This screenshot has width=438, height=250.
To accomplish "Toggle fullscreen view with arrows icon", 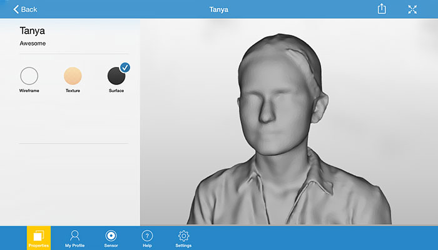I will click(412, 9).
